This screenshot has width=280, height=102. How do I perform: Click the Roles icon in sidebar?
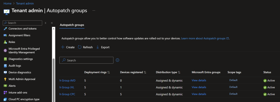click(5, 42)
